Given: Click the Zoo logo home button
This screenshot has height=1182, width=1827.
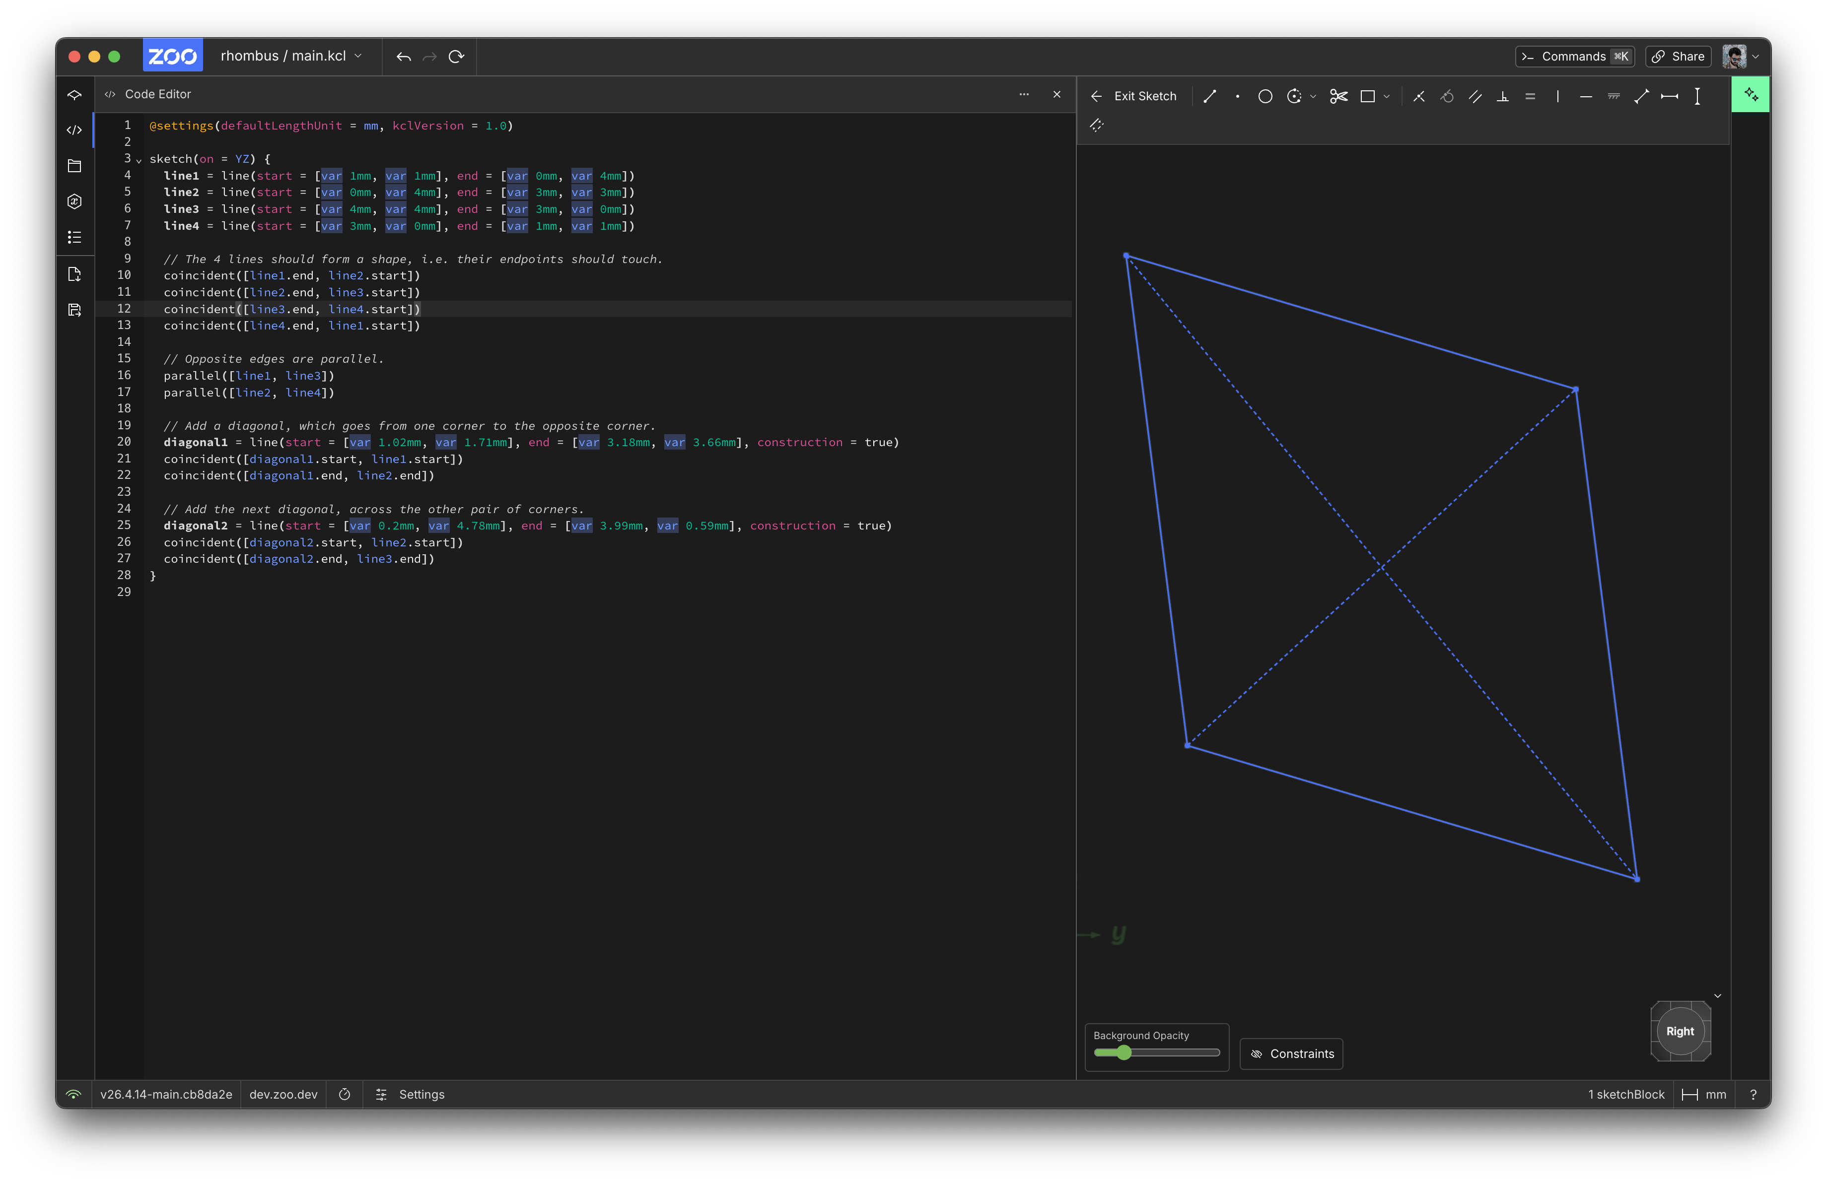Looking at the screenshot, I should [x=173, y=56].
